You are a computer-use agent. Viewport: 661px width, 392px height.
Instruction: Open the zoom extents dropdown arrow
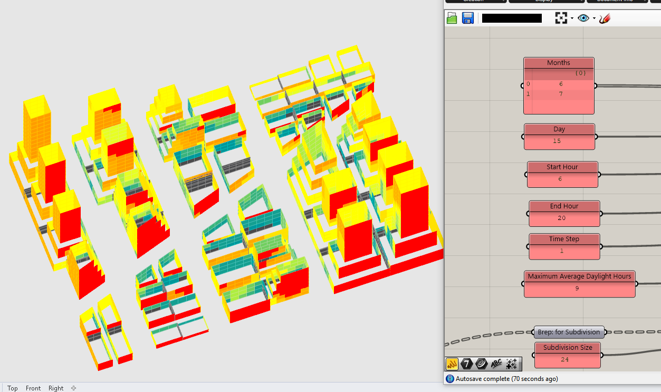click(x=572, y=18)
